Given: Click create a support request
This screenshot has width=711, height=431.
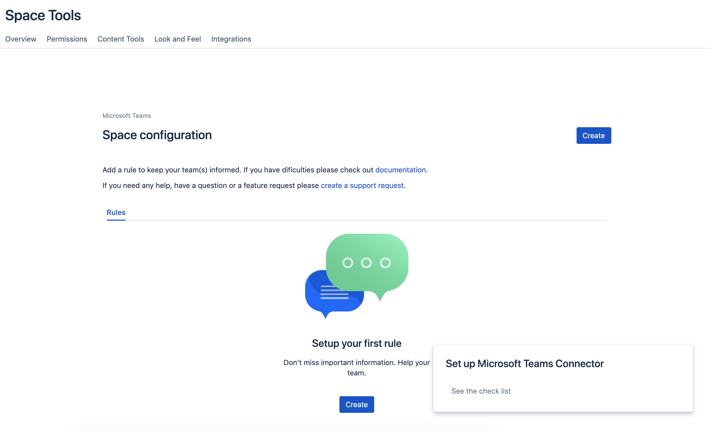Looking at the screenshot, I should click(x=362, y=185).
